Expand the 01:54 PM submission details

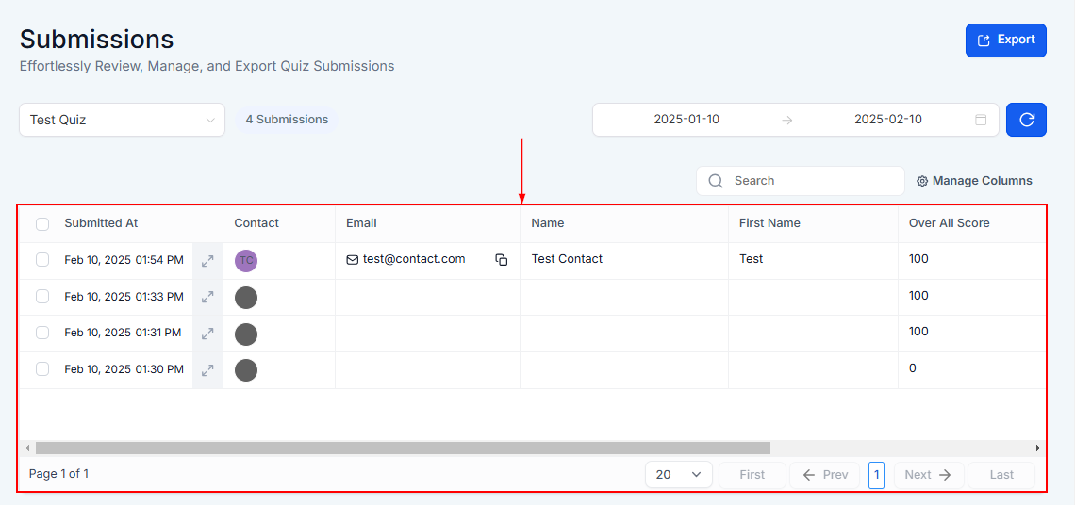tap(207, 261)
